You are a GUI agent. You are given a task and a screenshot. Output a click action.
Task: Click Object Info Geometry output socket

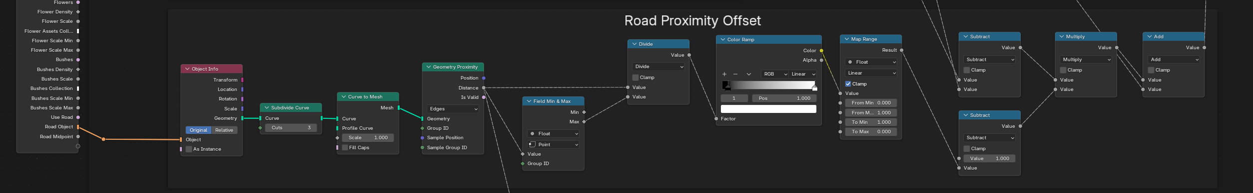tap(242, 118)
